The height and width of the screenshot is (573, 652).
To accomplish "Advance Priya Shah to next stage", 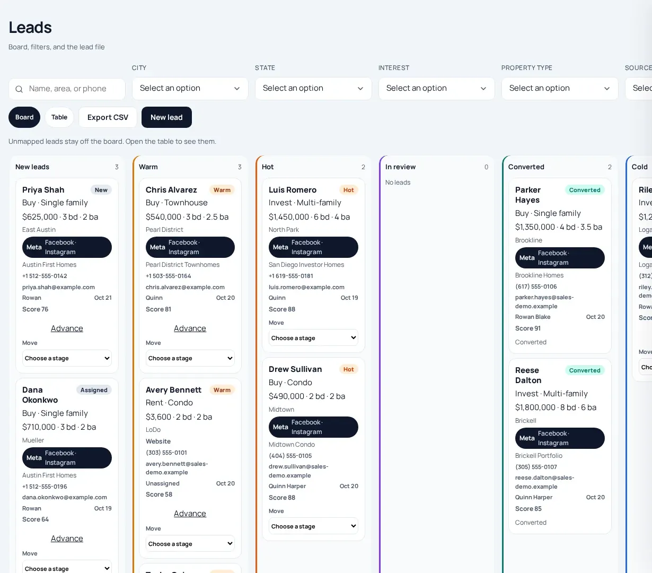I will coord(67,328).
